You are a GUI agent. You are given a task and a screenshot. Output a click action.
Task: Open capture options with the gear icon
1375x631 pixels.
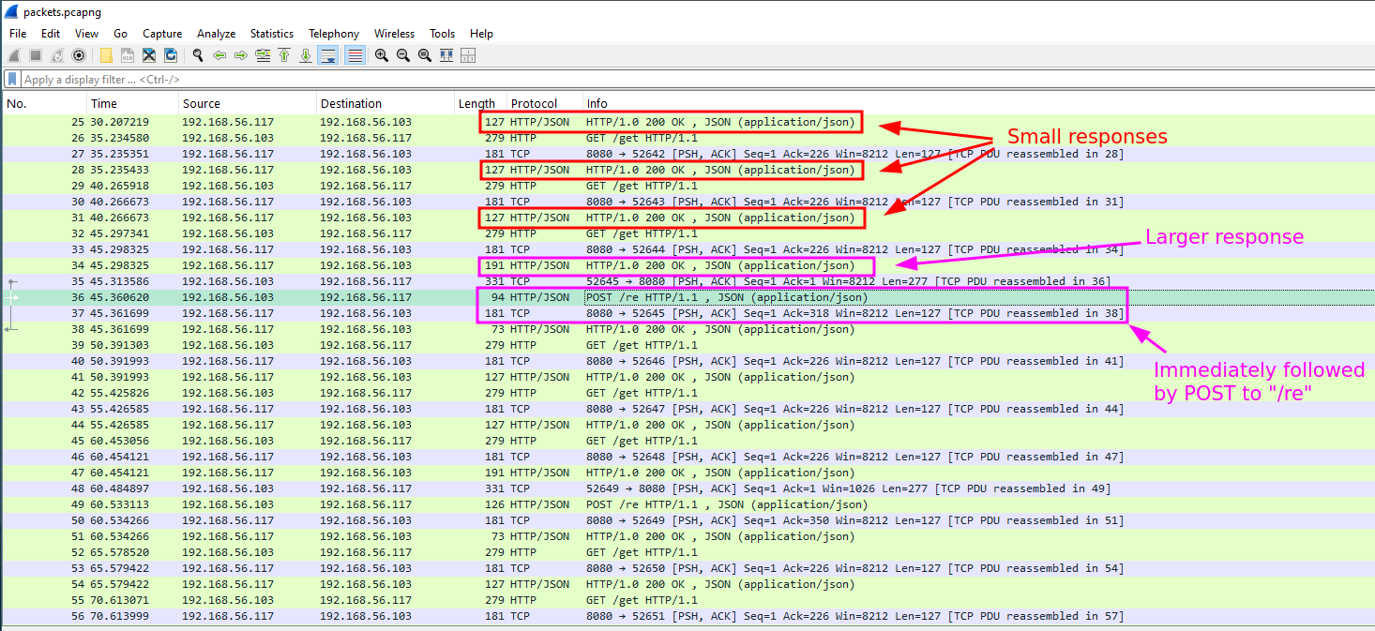[79, 55]
